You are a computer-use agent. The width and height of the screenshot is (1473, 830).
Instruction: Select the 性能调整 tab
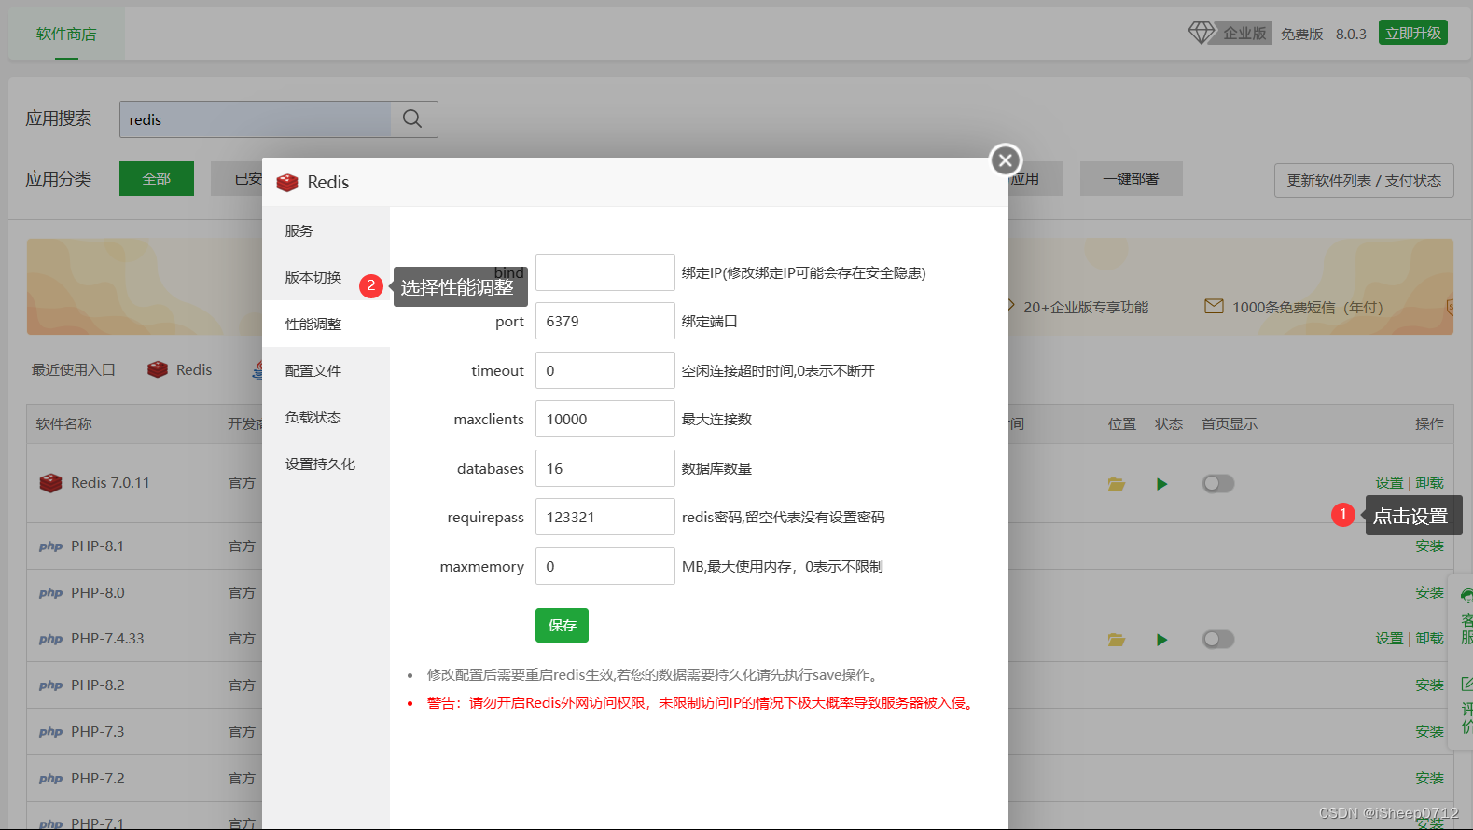pos(326,324)
